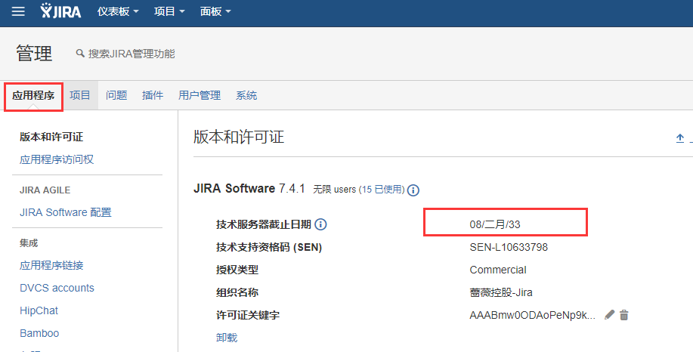Click the upload arrow icon
This screenshot has width=693, height=352.
[680, 138]
